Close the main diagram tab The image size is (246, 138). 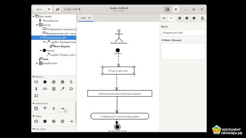coord(90,18)
